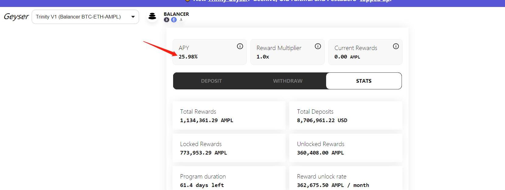Click the Reward Multiplier info icon
This screenshot has height=190, width=505.
point(318,46)
